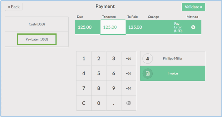Viewport: 222px width, 117px height.
Task: Click the invoice document icon
Action: point(147,73)
